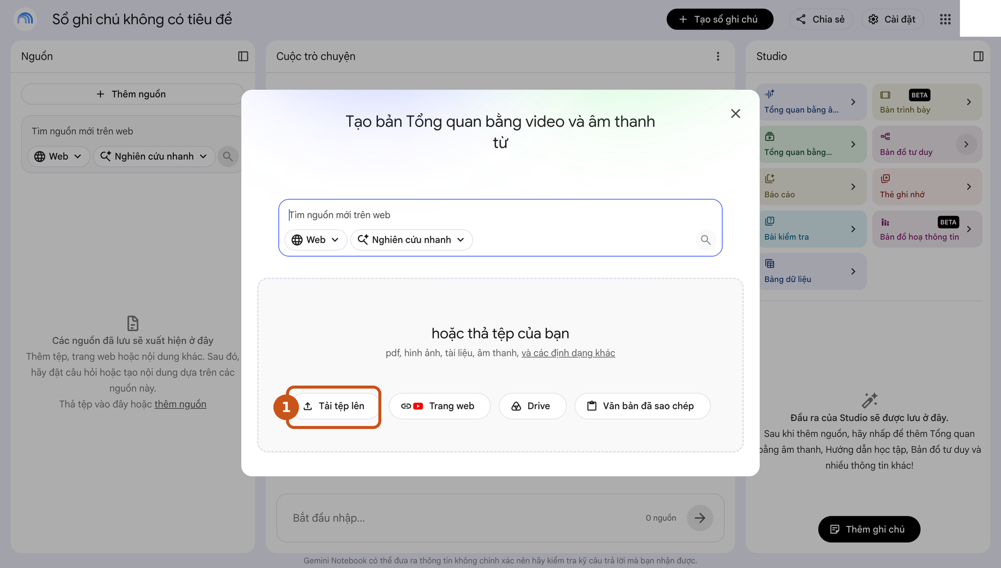The width and height of the screenshot is (1001, 568).
Task: Open Web dropdown in the Nguồn panel
Action: pos(58,156)
